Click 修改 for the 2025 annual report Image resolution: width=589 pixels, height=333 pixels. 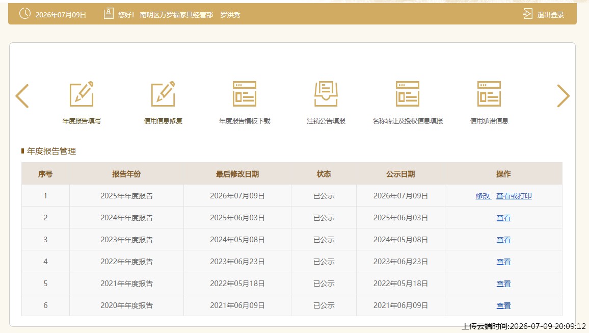tap(483, 196)
